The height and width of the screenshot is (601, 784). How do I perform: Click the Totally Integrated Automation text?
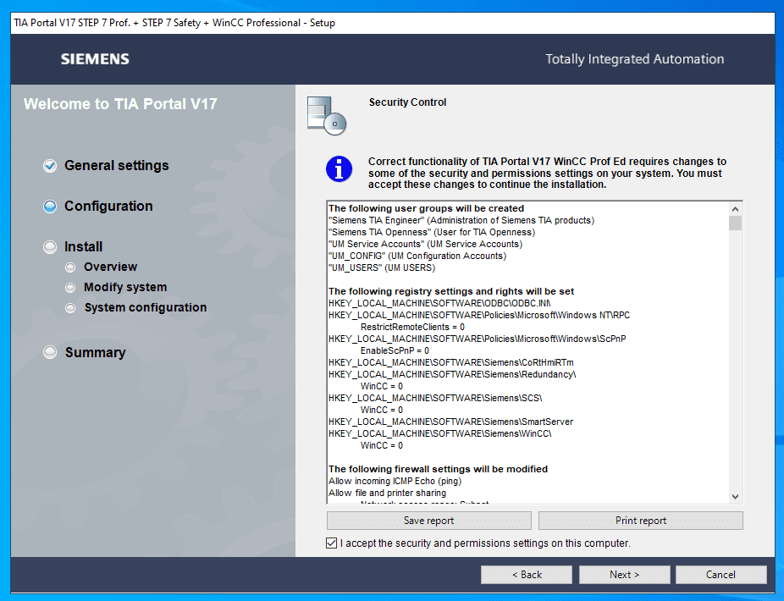pos(634,59)
